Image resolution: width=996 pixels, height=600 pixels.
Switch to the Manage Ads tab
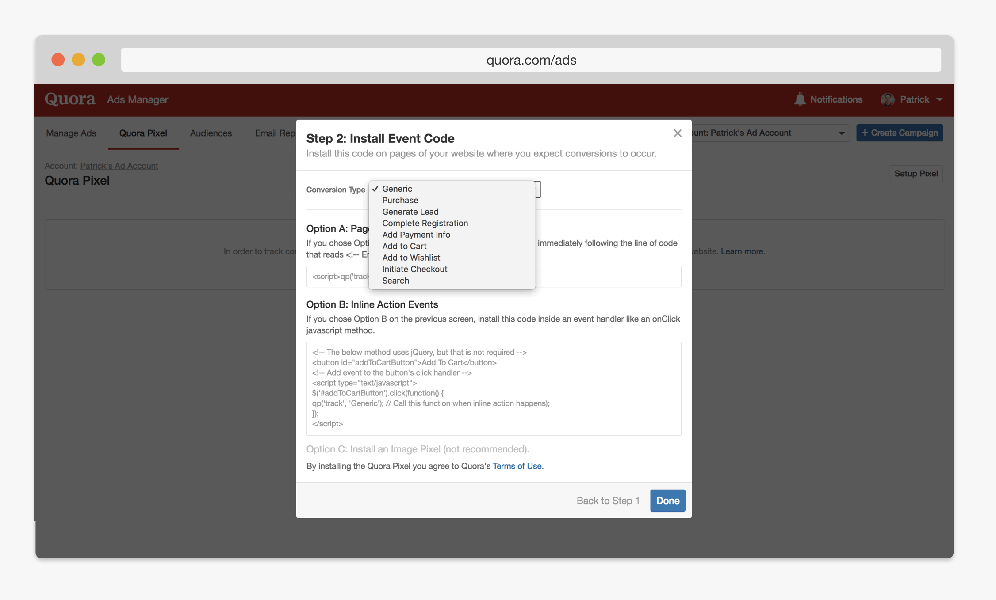coord(71,133)
